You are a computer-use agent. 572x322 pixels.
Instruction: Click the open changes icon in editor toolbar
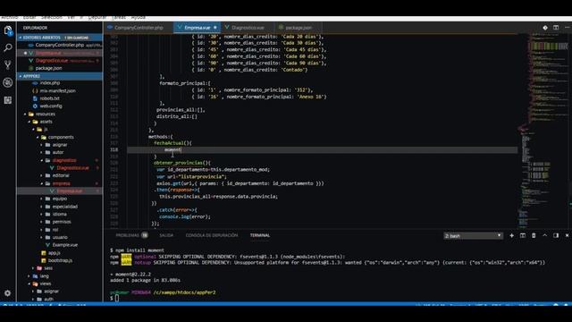tap(545, 28)
